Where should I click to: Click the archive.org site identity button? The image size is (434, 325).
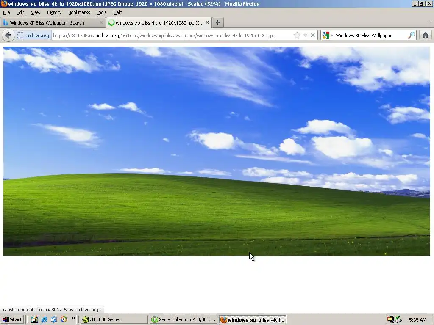pyautogui.click(x=33, y=36)
